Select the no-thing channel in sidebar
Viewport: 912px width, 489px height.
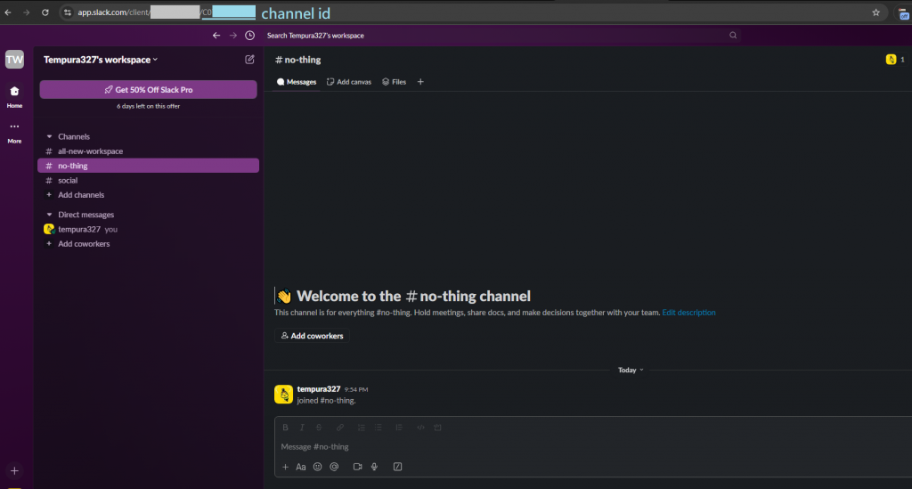(149, 166)
